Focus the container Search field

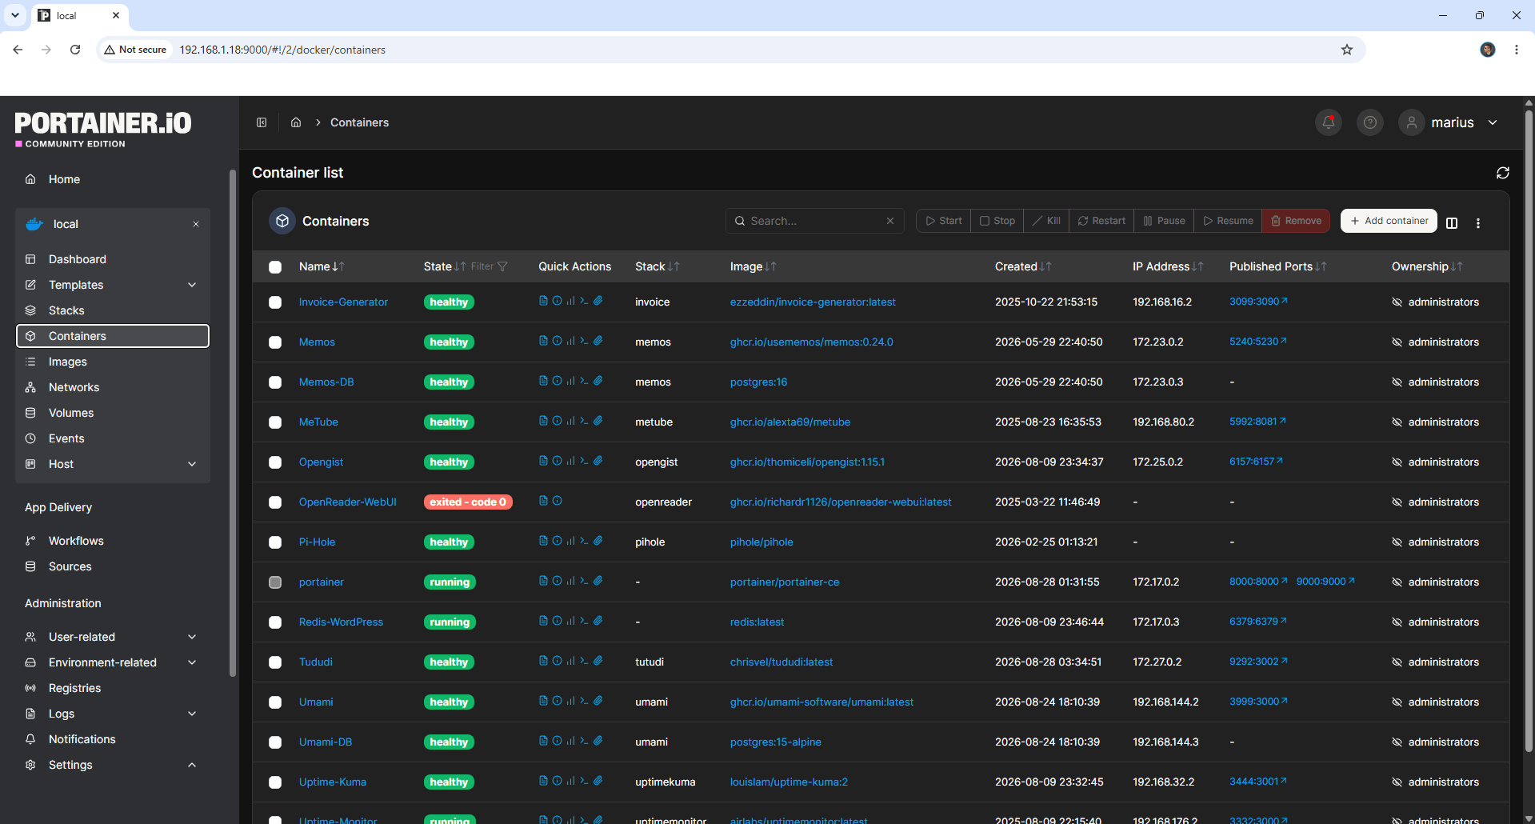tap(815, 221)
